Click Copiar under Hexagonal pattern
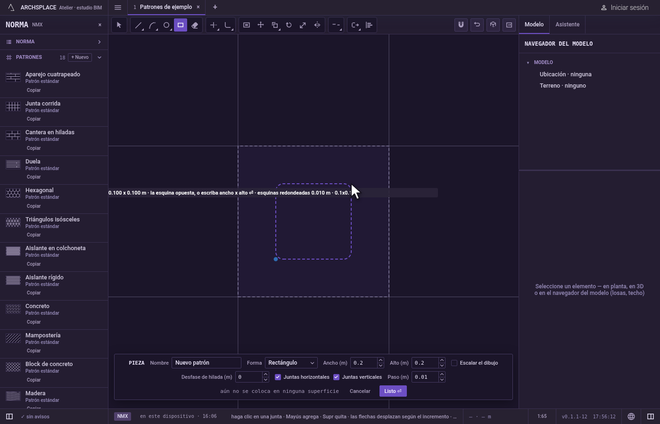The image size is (660, 424). coord(33,206)
